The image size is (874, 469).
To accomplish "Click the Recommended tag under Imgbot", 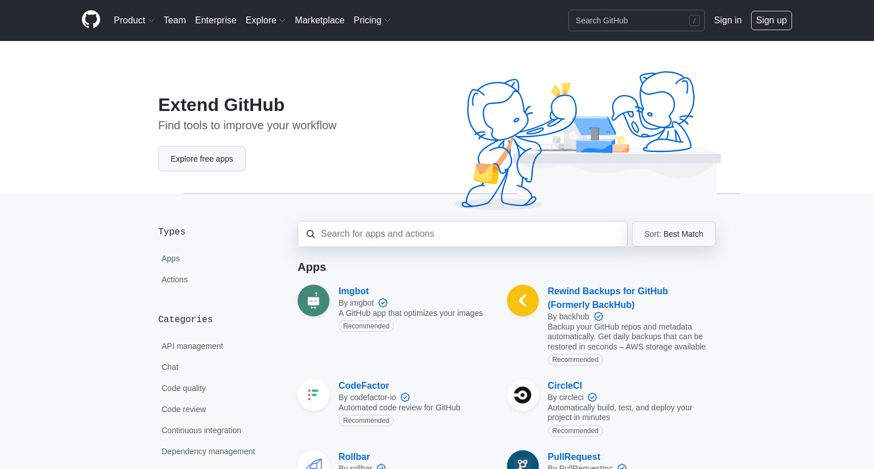I will point(366,326).
